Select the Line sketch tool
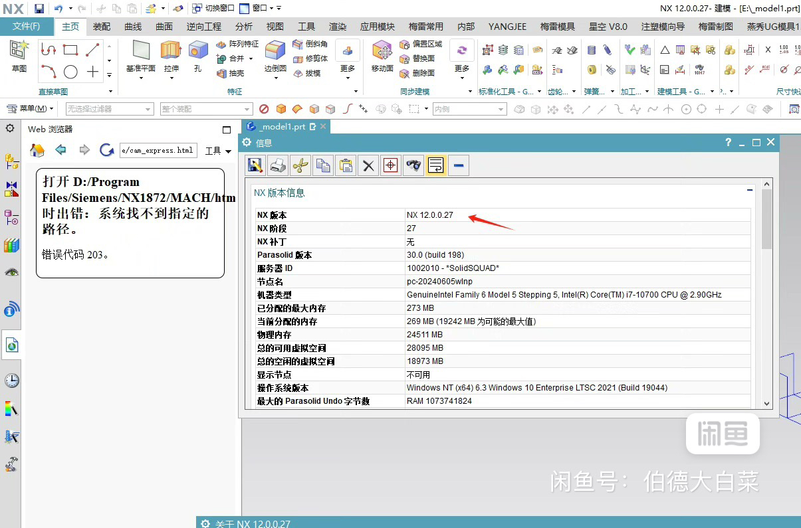Screen dimensions: 801x528 (92, 49)
